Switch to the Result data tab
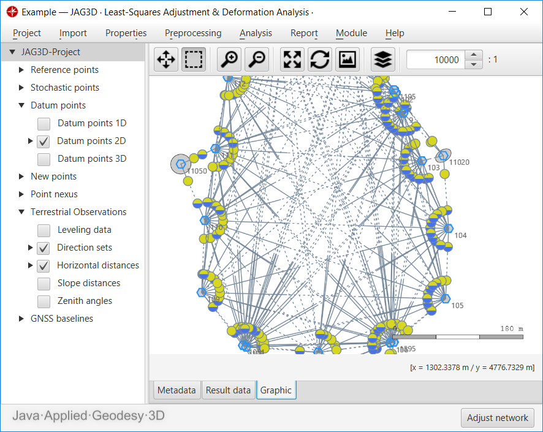The height and width of the screenshot is (432, 543). (228, 390)
